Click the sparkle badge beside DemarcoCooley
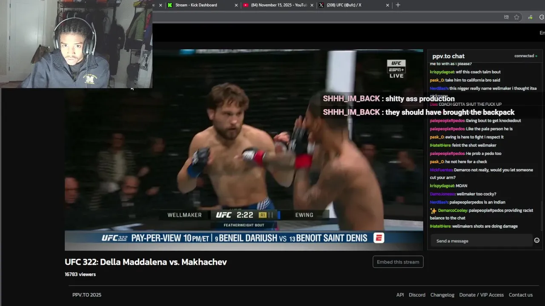Image resolution: width=545 pixels, height=306 pixels. [433, 211]
